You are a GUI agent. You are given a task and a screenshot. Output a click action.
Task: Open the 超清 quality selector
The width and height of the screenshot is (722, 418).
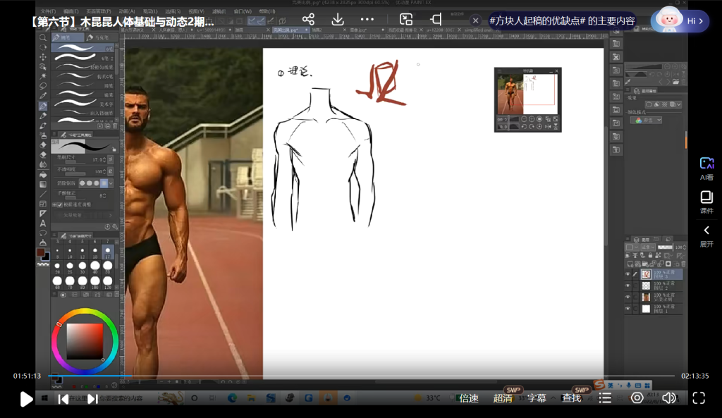(x=503, y=398)
